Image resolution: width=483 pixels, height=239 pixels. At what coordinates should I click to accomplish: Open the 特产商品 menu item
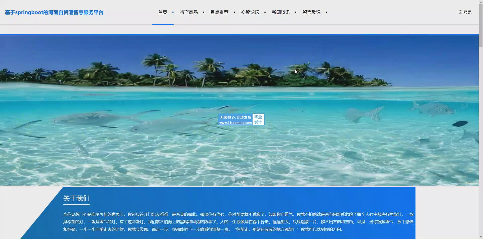(189, 12)
